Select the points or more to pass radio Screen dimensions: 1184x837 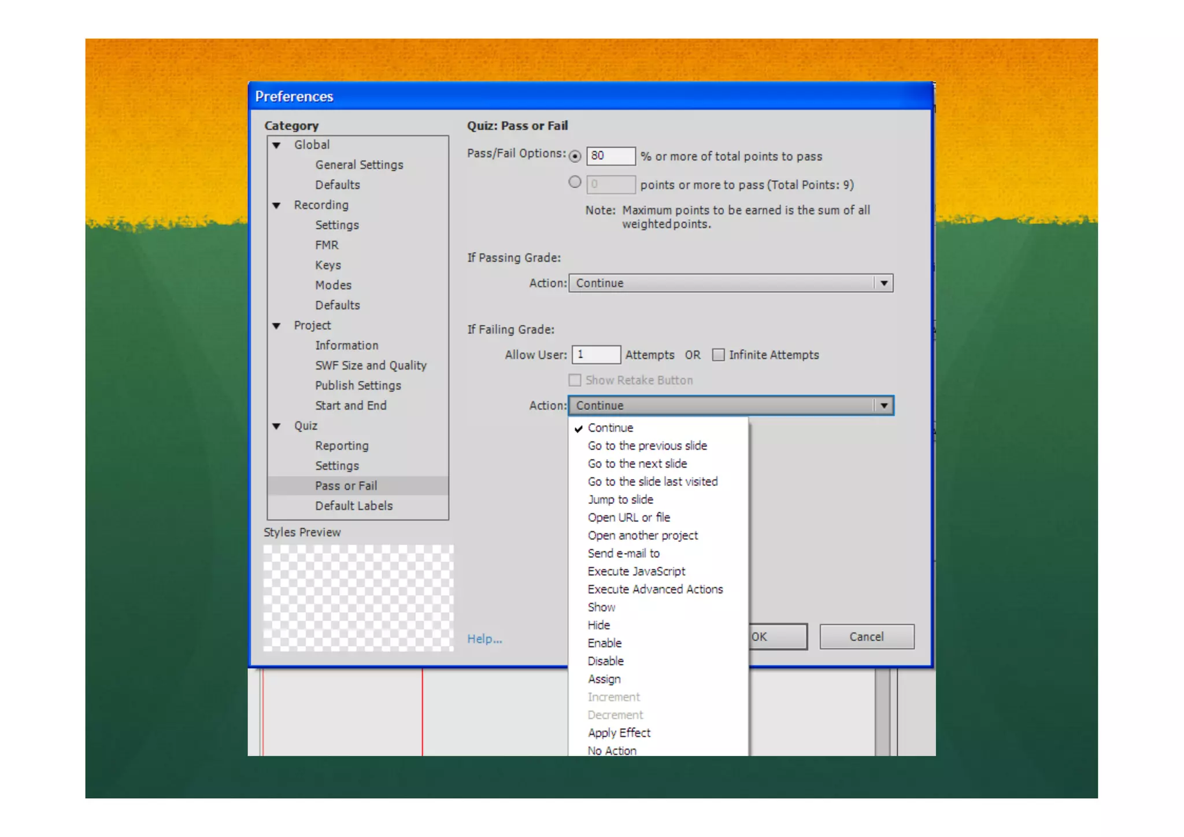point(575,182)
